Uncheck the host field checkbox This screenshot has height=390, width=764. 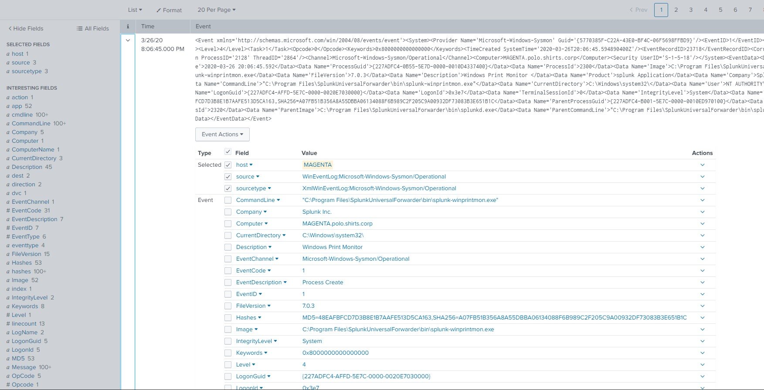click(x=228, y=165)
